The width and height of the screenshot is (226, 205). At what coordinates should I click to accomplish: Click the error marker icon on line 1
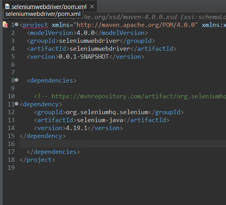(x=5, y=25)
